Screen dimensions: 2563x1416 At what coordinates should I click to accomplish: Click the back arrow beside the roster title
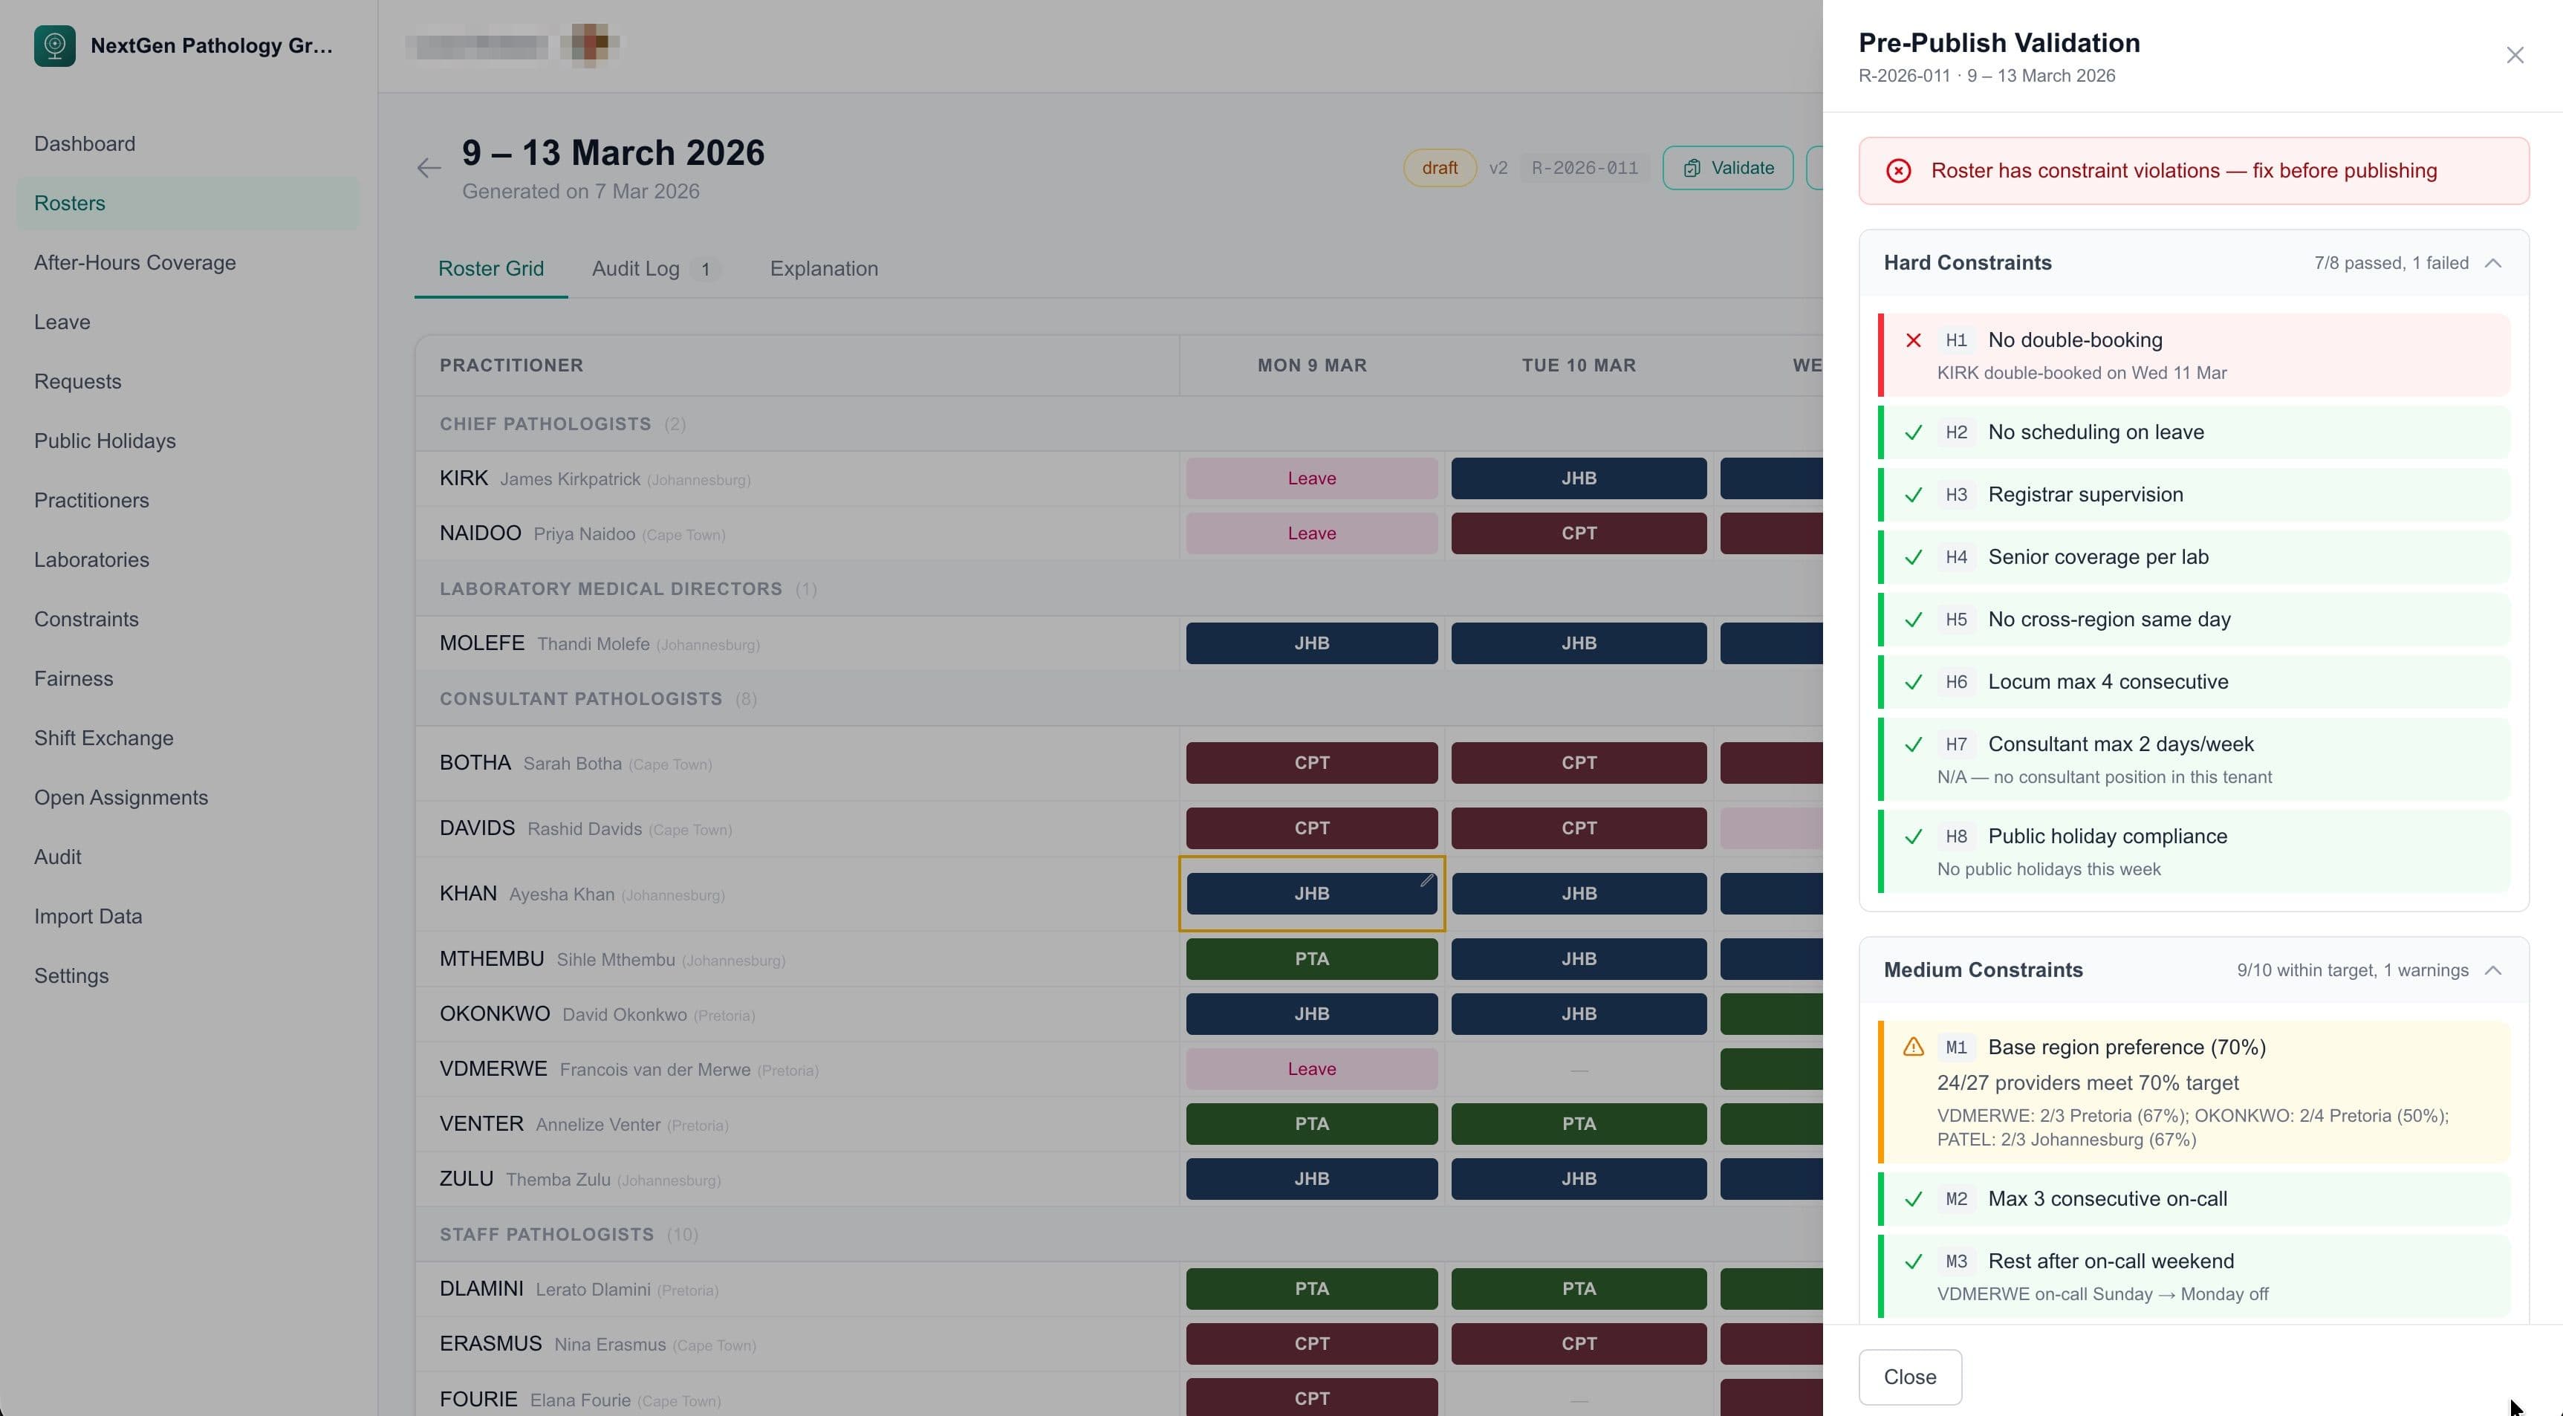(x=428, y=167)
